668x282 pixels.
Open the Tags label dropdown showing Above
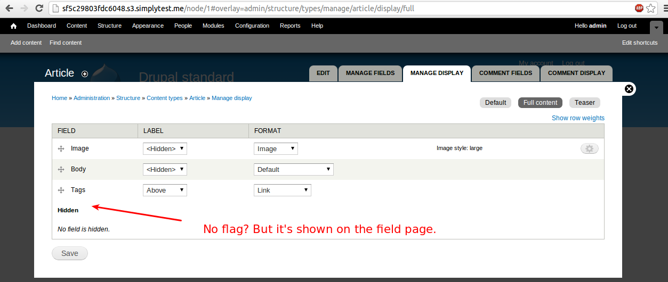[165, 190]
